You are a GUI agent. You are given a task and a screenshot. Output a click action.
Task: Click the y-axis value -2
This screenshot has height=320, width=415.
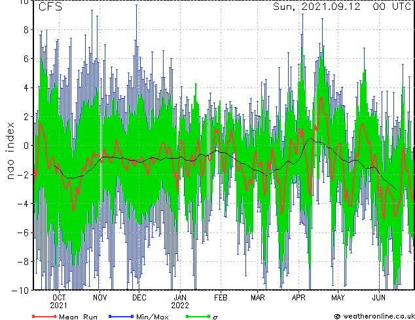[x=23, y=174]
